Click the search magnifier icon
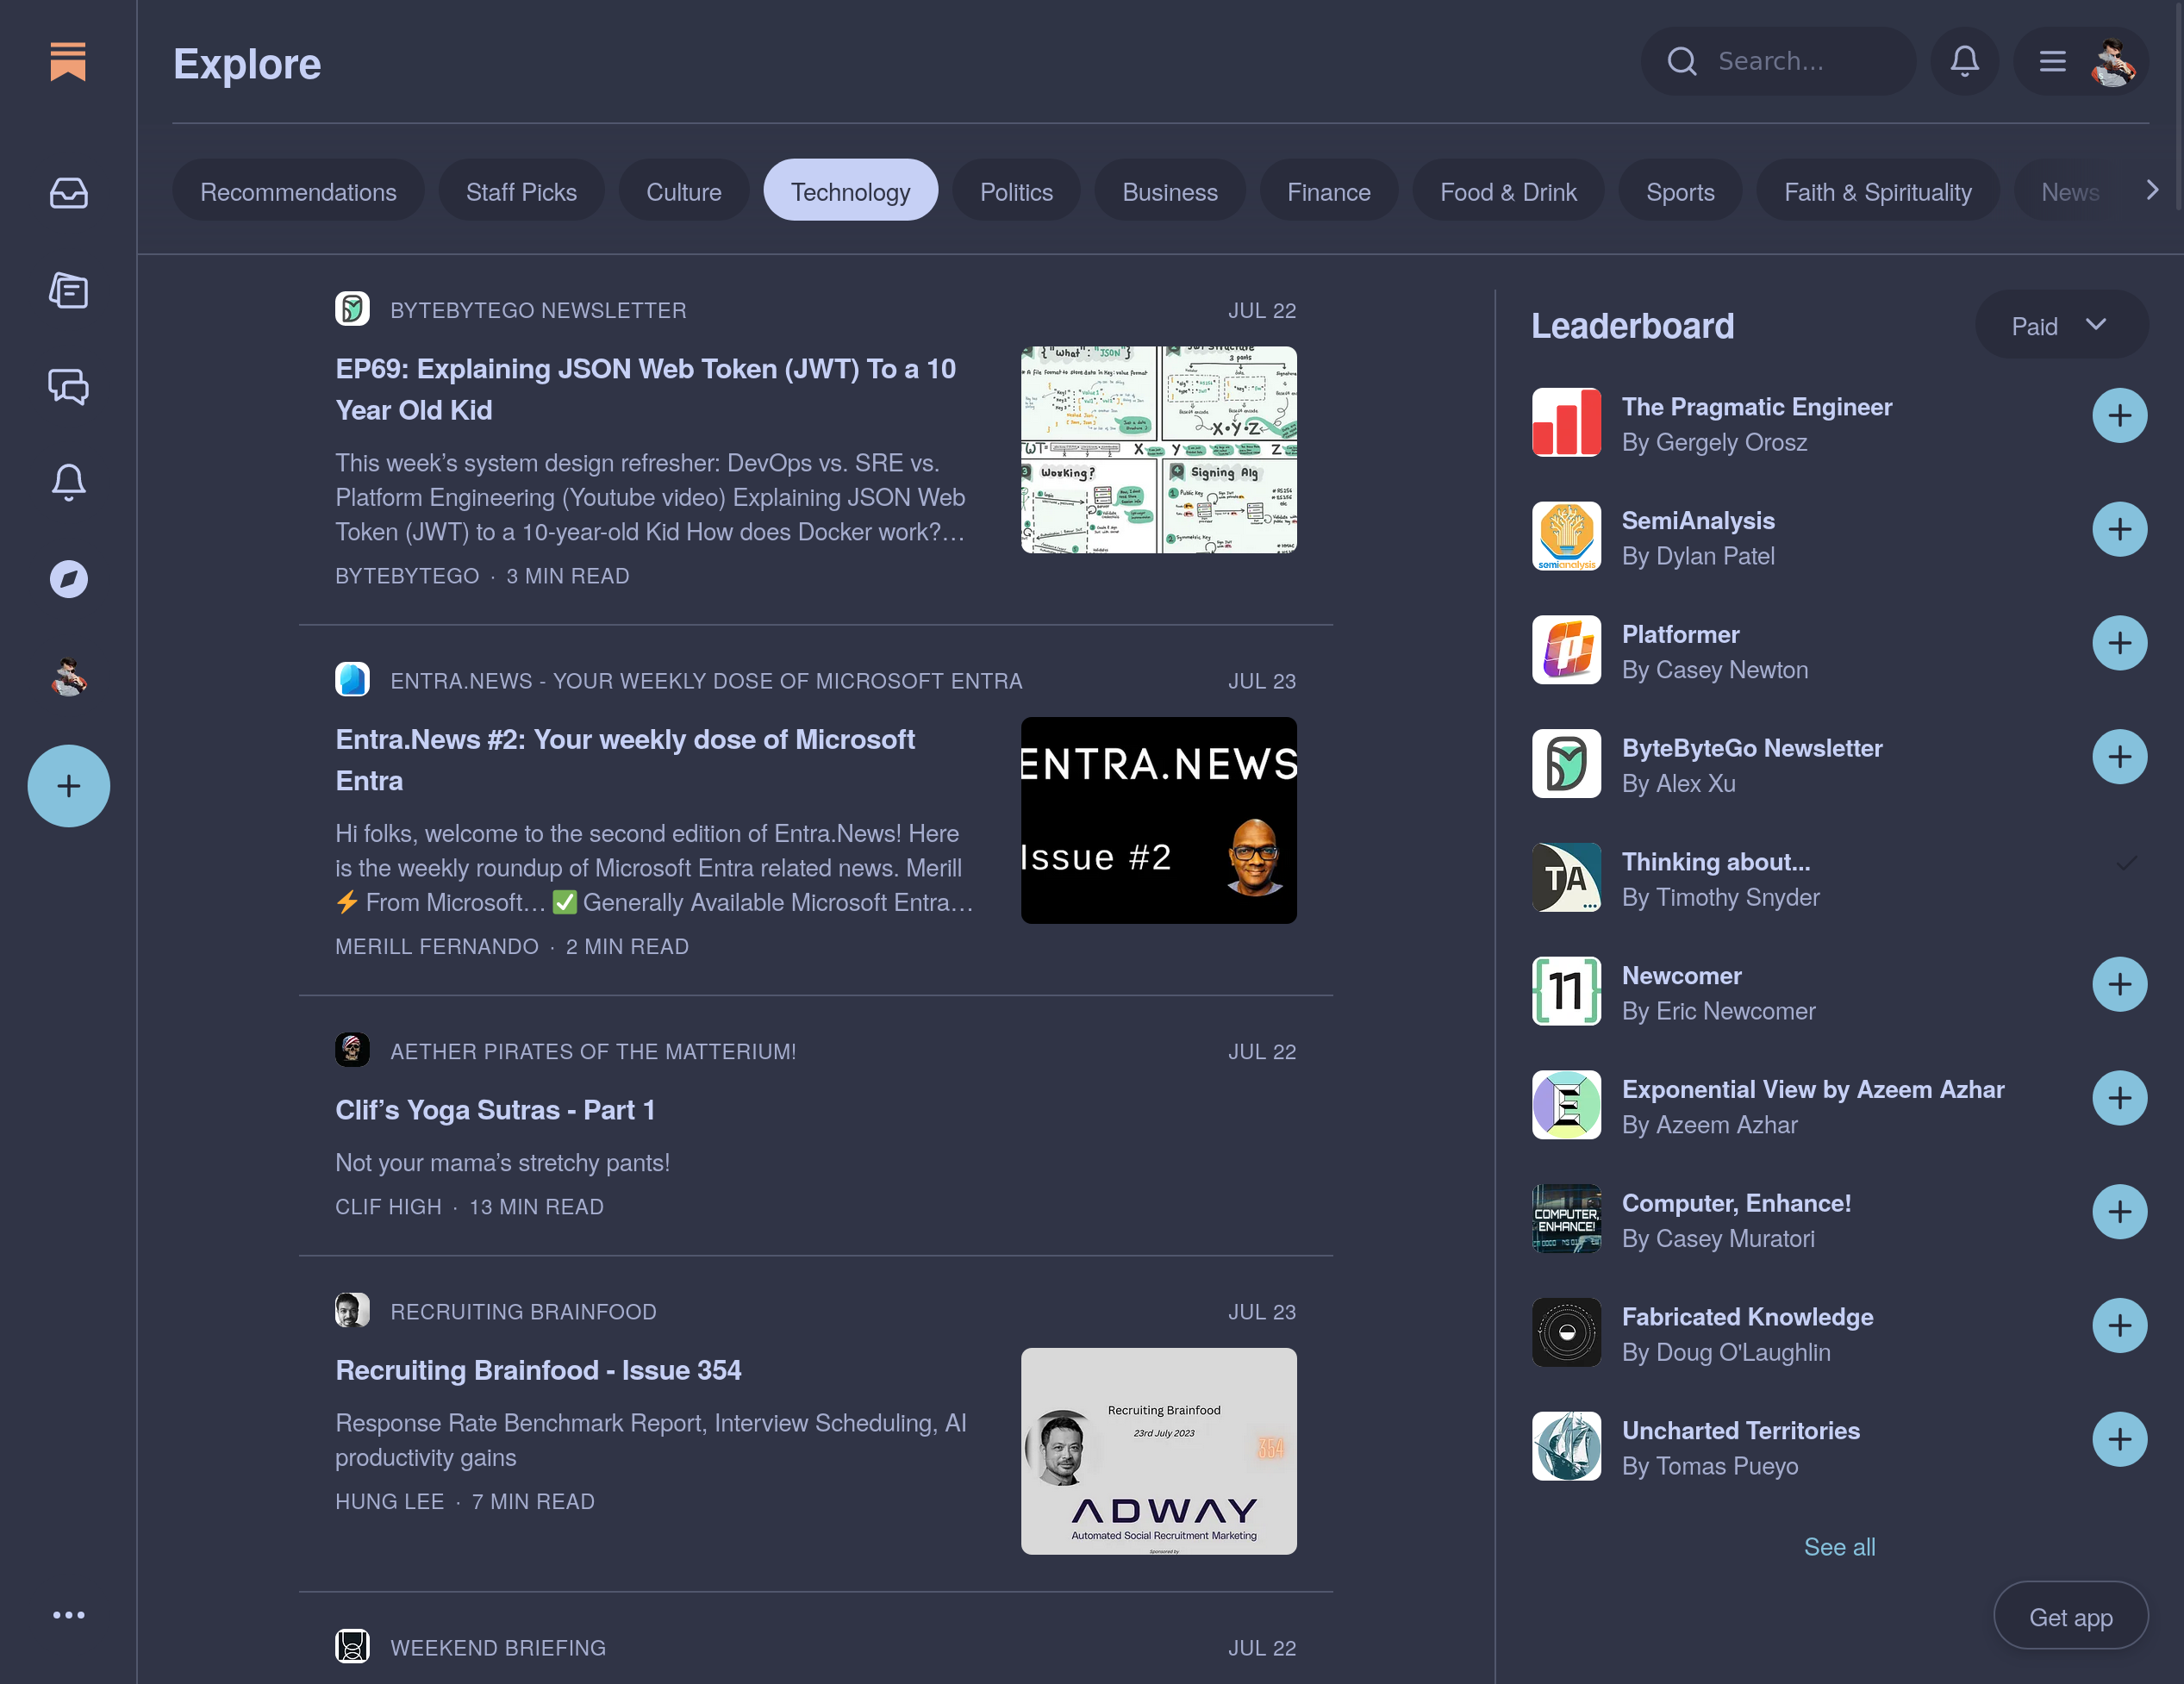2184x1684 pixels. click(1682, 61)
